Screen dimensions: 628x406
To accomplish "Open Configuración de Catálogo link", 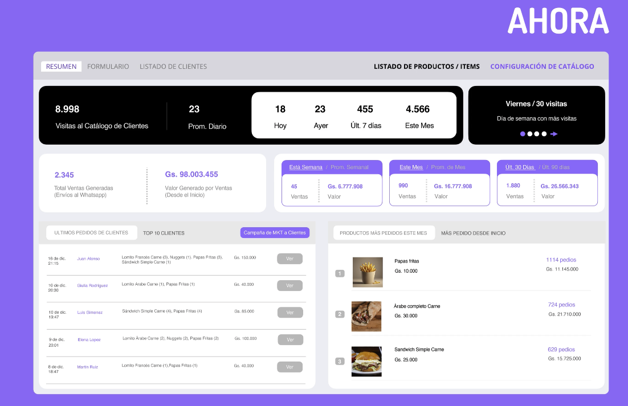I will pyautogui.click(x=542, y=67).
